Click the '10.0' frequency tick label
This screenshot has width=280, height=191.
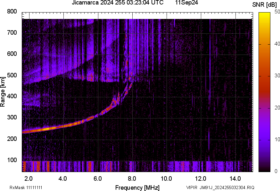point(166,179)
